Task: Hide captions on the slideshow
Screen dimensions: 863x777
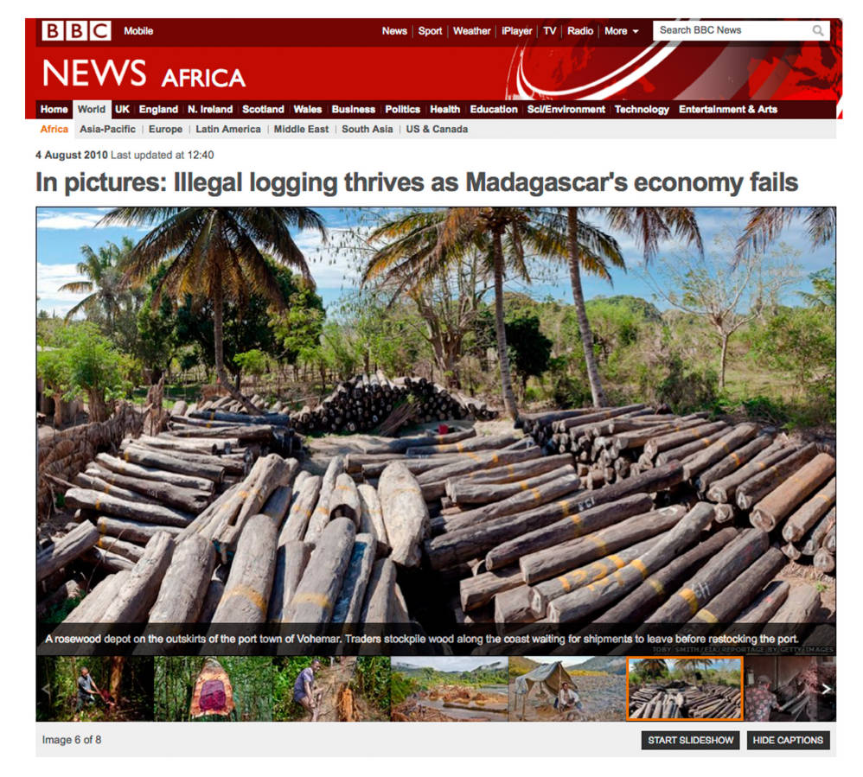Action: click(788, 740)
